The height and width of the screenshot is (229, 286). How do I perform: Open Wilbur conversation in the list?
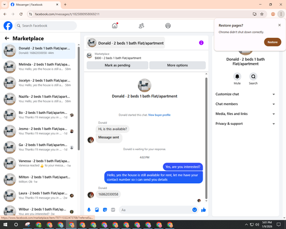(x=39, y=211)
